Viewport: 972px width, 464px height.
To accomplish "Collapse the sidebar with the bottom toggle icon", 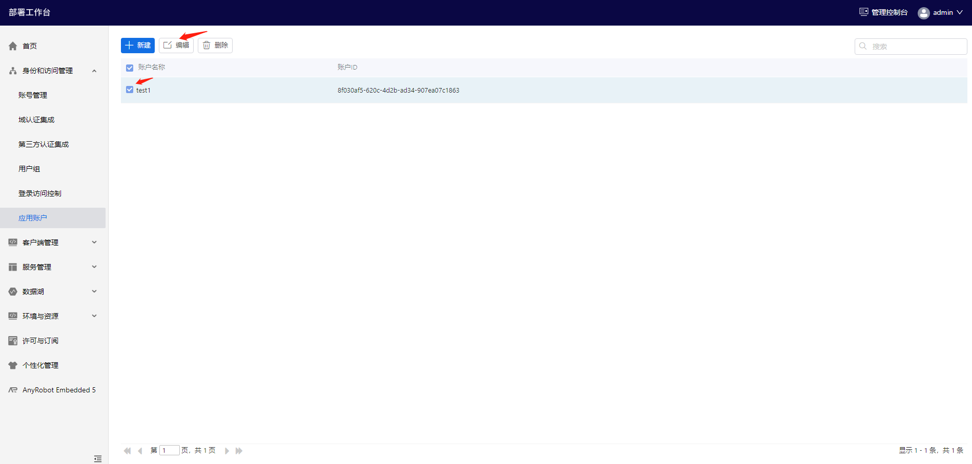I will point(97,459).
